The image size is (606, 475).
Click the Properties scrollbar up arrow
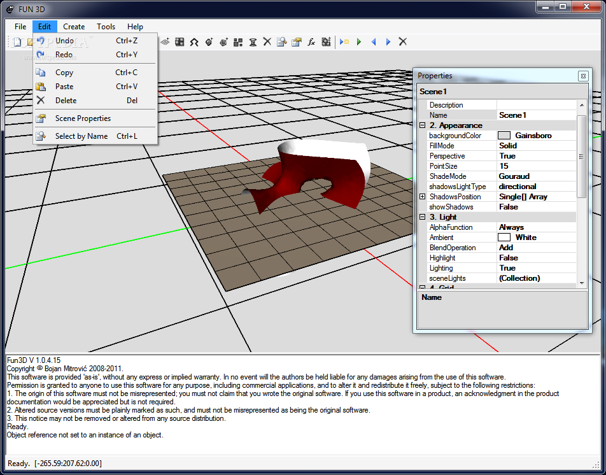tap(582, 105)
